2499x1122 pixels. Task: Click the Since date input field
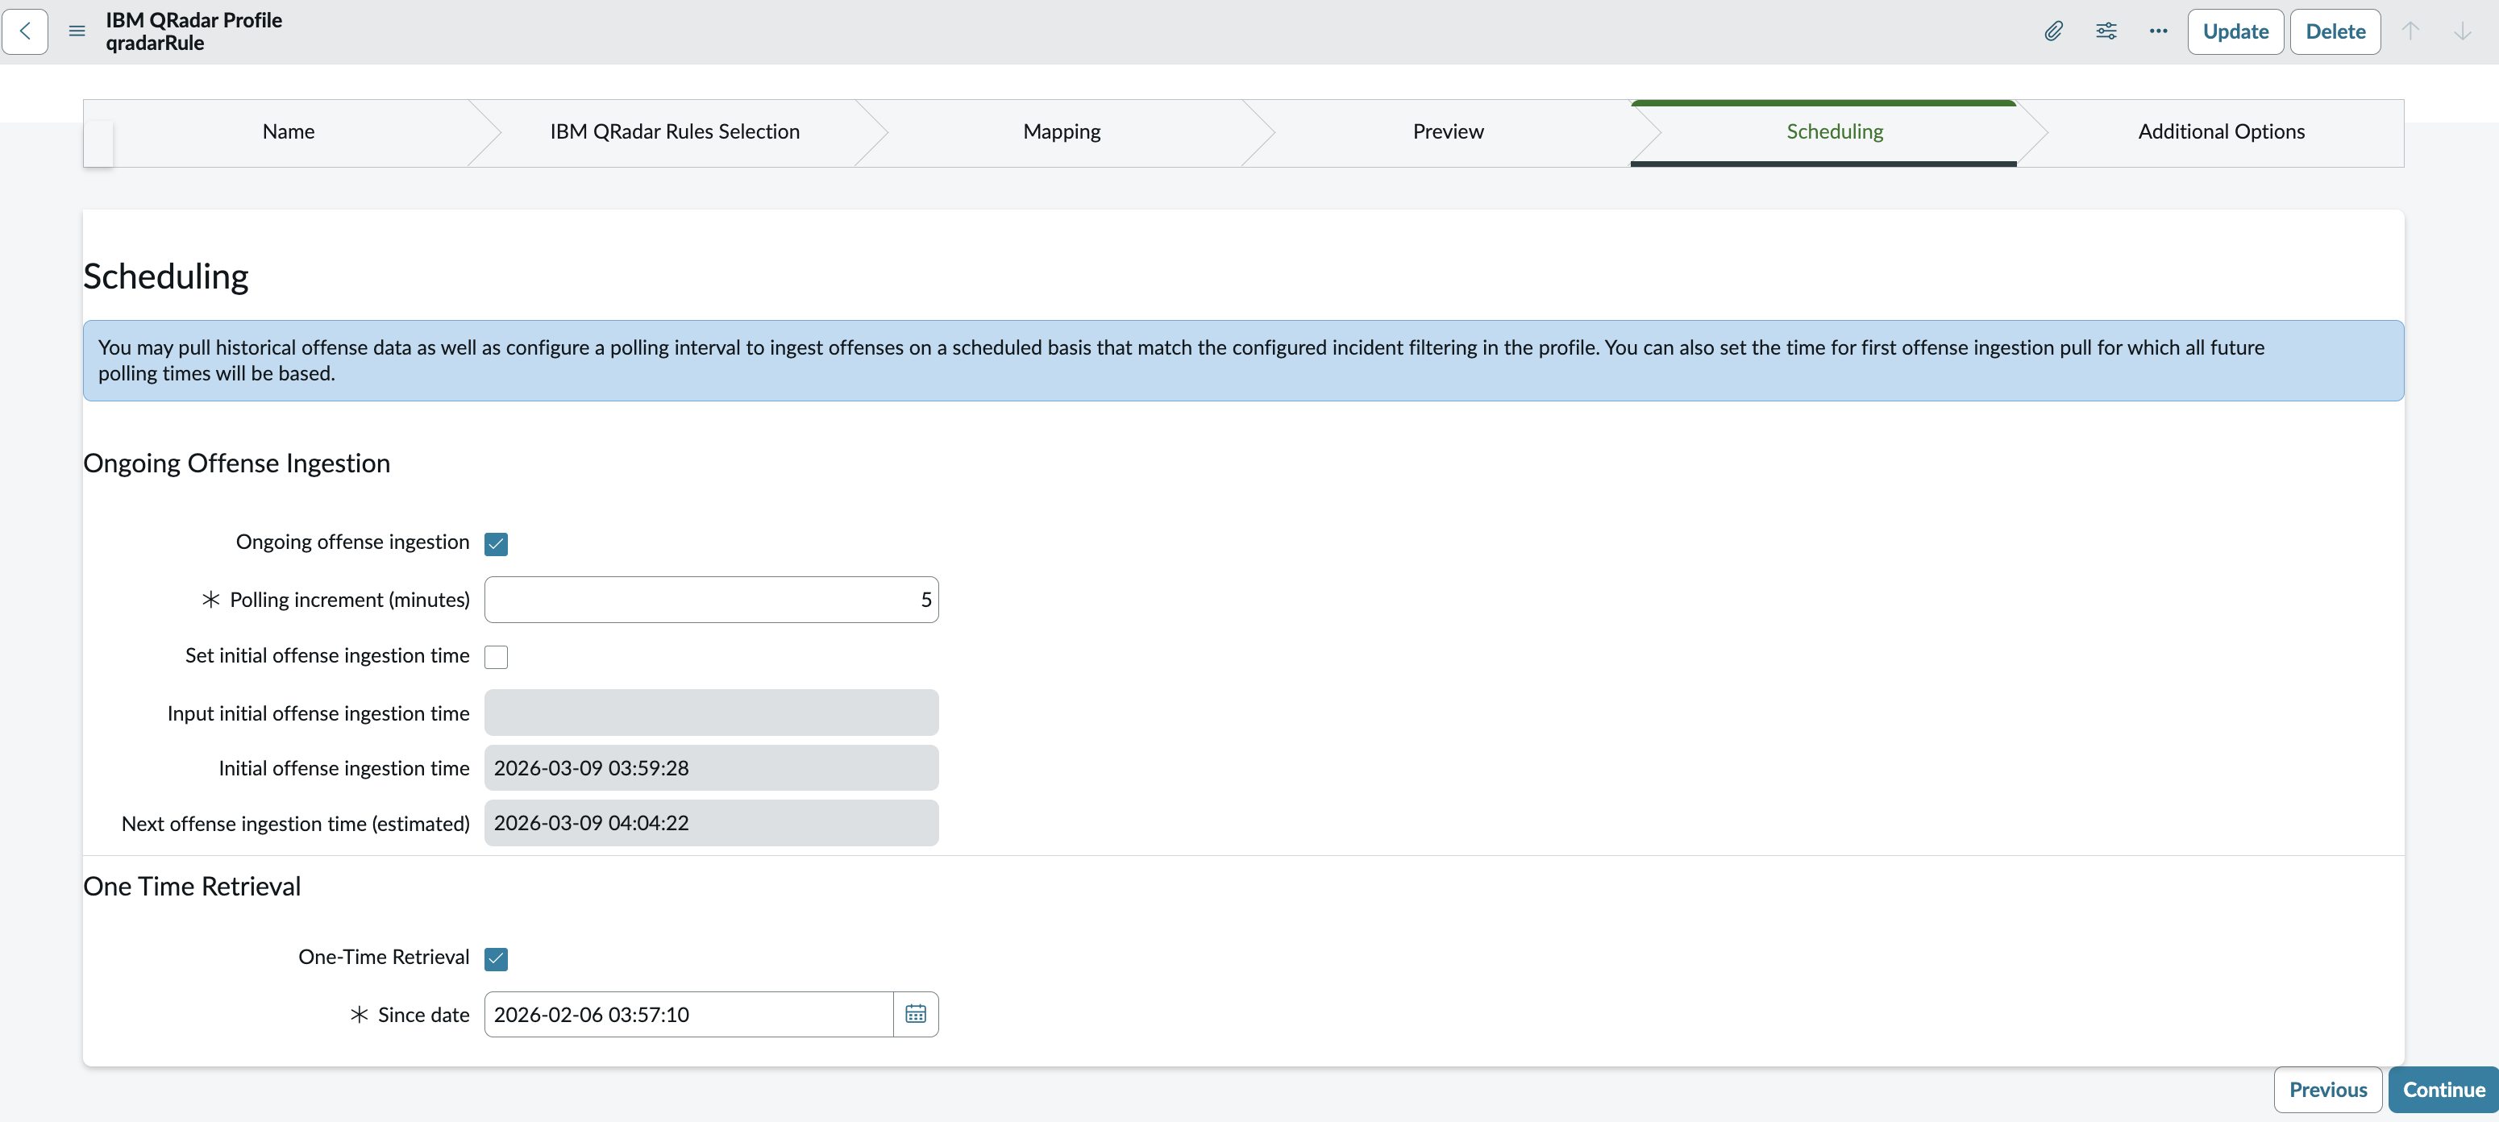[x=688, y=1014]
